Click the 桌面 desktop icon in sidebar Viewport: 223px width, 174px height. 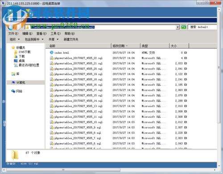[16, 61]
